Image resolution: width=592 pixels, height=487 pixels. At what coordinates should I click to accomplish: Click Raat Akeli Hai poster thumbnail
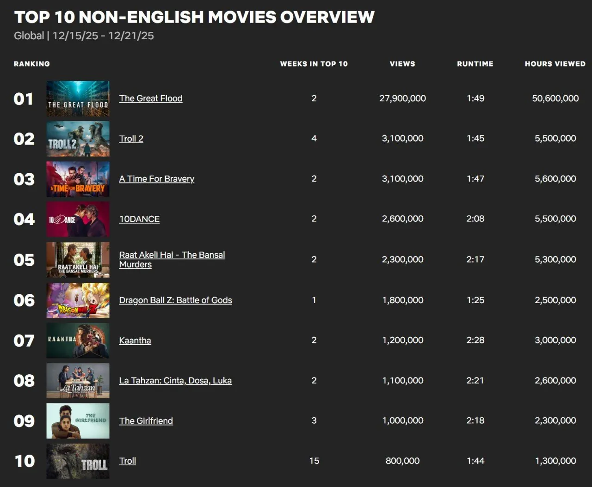coord(78,260)
